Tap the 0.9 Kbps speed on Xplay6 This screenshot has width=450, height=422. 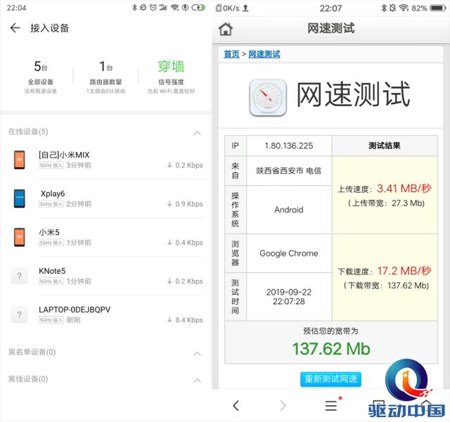[189, 204]
